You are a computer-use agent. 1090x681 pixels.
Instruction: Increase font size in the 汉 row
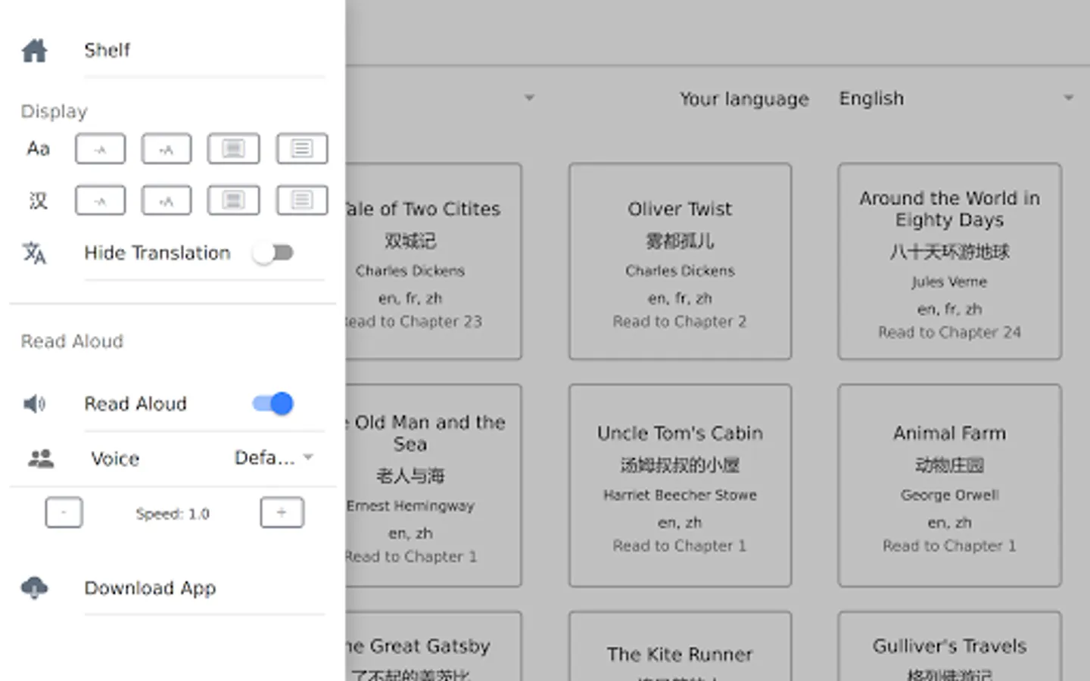point(167,201)
